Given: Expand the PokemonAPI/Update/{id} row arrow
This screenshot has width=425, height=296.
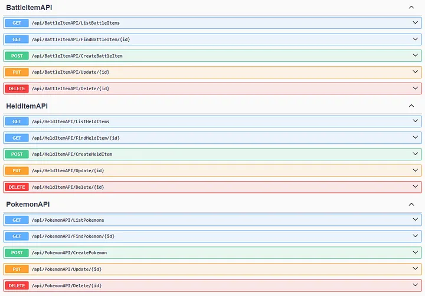Looking at the screenshot, I should (x=415, y=269).
